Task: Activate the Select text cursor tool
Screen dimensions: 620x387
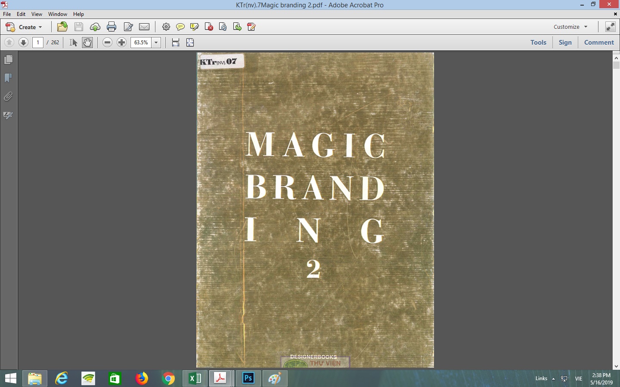Action: 73,42
